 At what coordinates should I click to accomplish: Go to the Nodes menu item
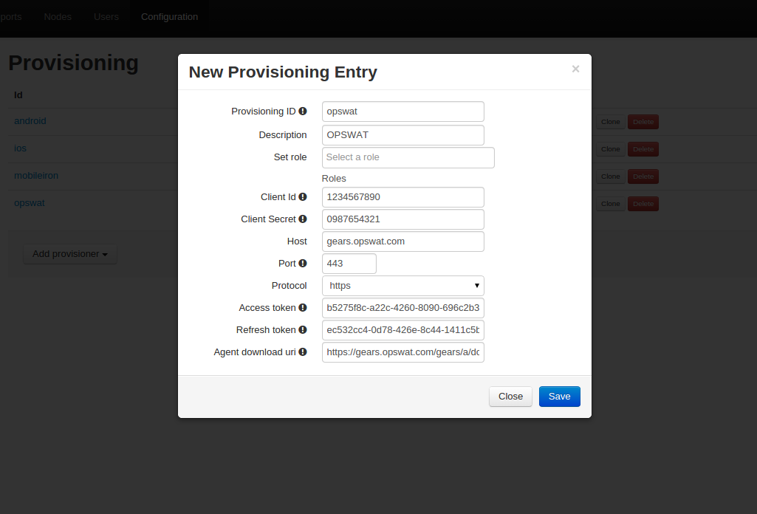[x=58, y=17]
